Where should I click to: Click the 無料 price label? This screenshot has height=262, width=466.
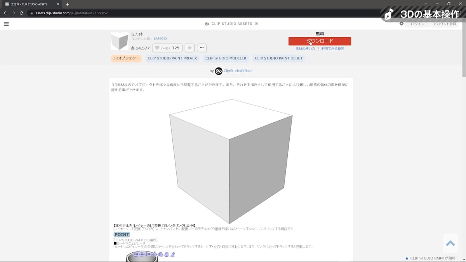(x=320, y=34)
